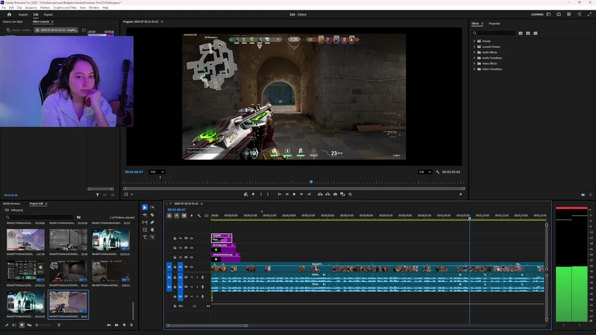Click Mark In bracket button
This screenshot has height=335, width=596.
tap(261, 194)
